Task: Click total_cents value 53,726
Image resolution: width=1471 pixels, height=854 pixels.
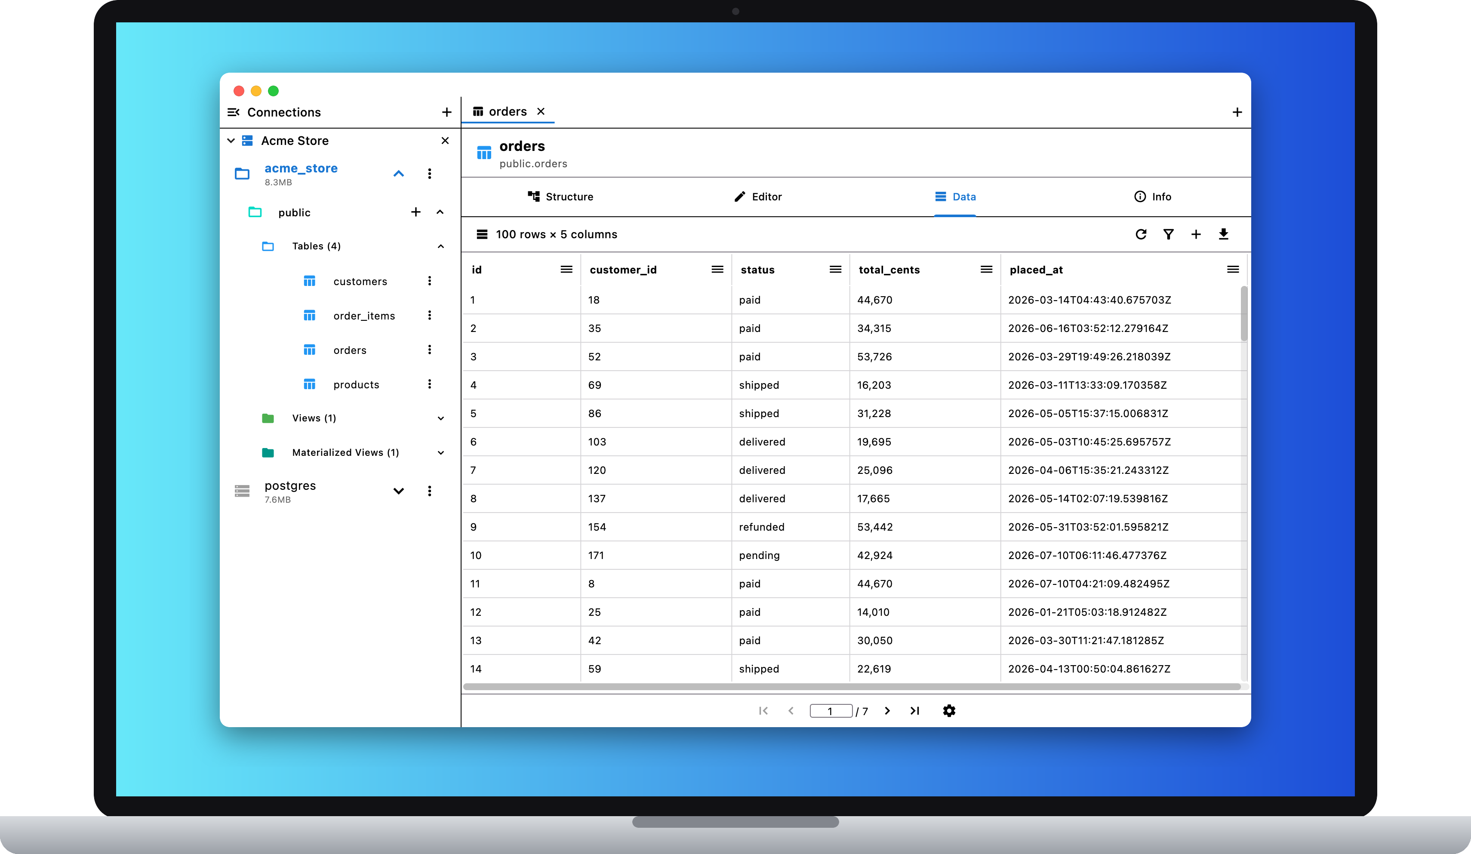Action: click(874, 356)
